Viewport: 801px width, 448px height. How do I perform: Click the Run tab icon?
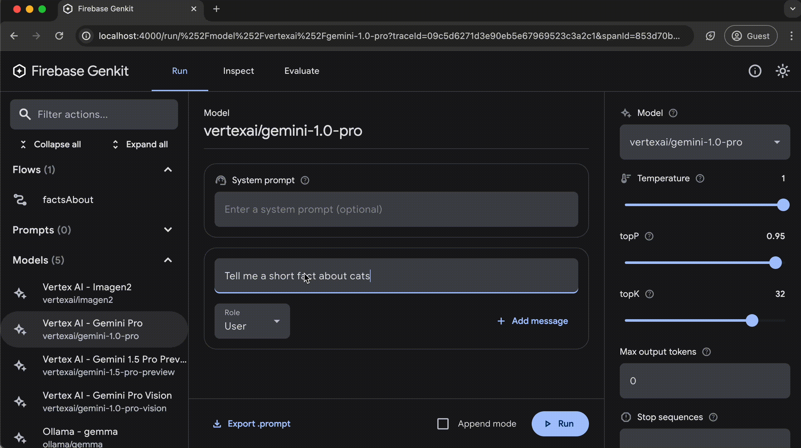(179, 70)
